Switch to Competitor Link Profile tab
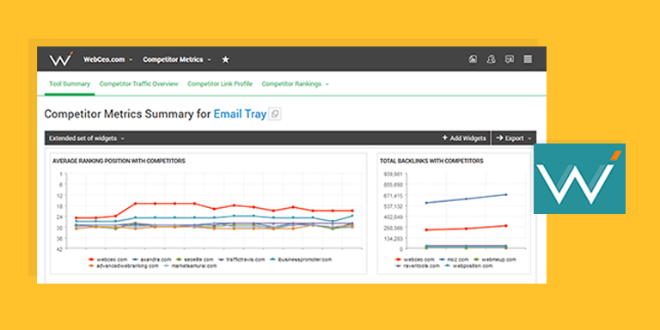The width and height of the screenshot is (660, 330). coord(220,83)
